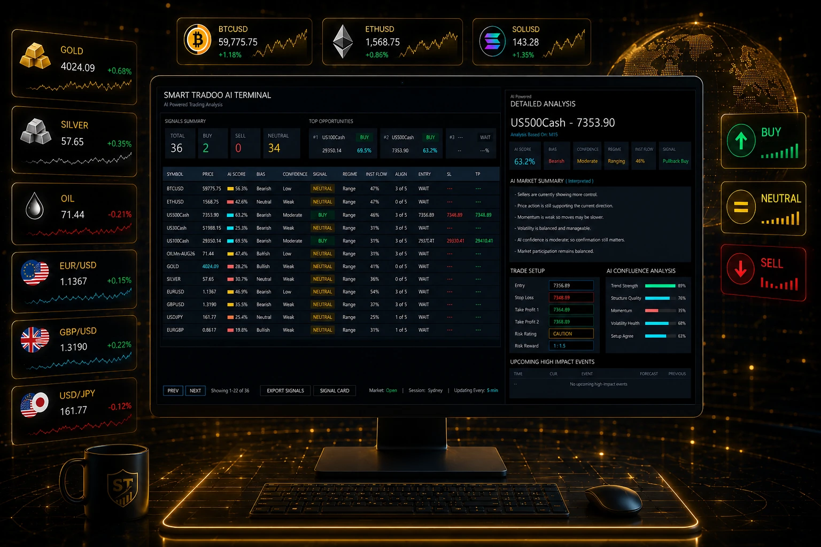This screenshot has height=547, width=821.
Task: Click the Take Profit 1 field
Action: coord(571,309)
